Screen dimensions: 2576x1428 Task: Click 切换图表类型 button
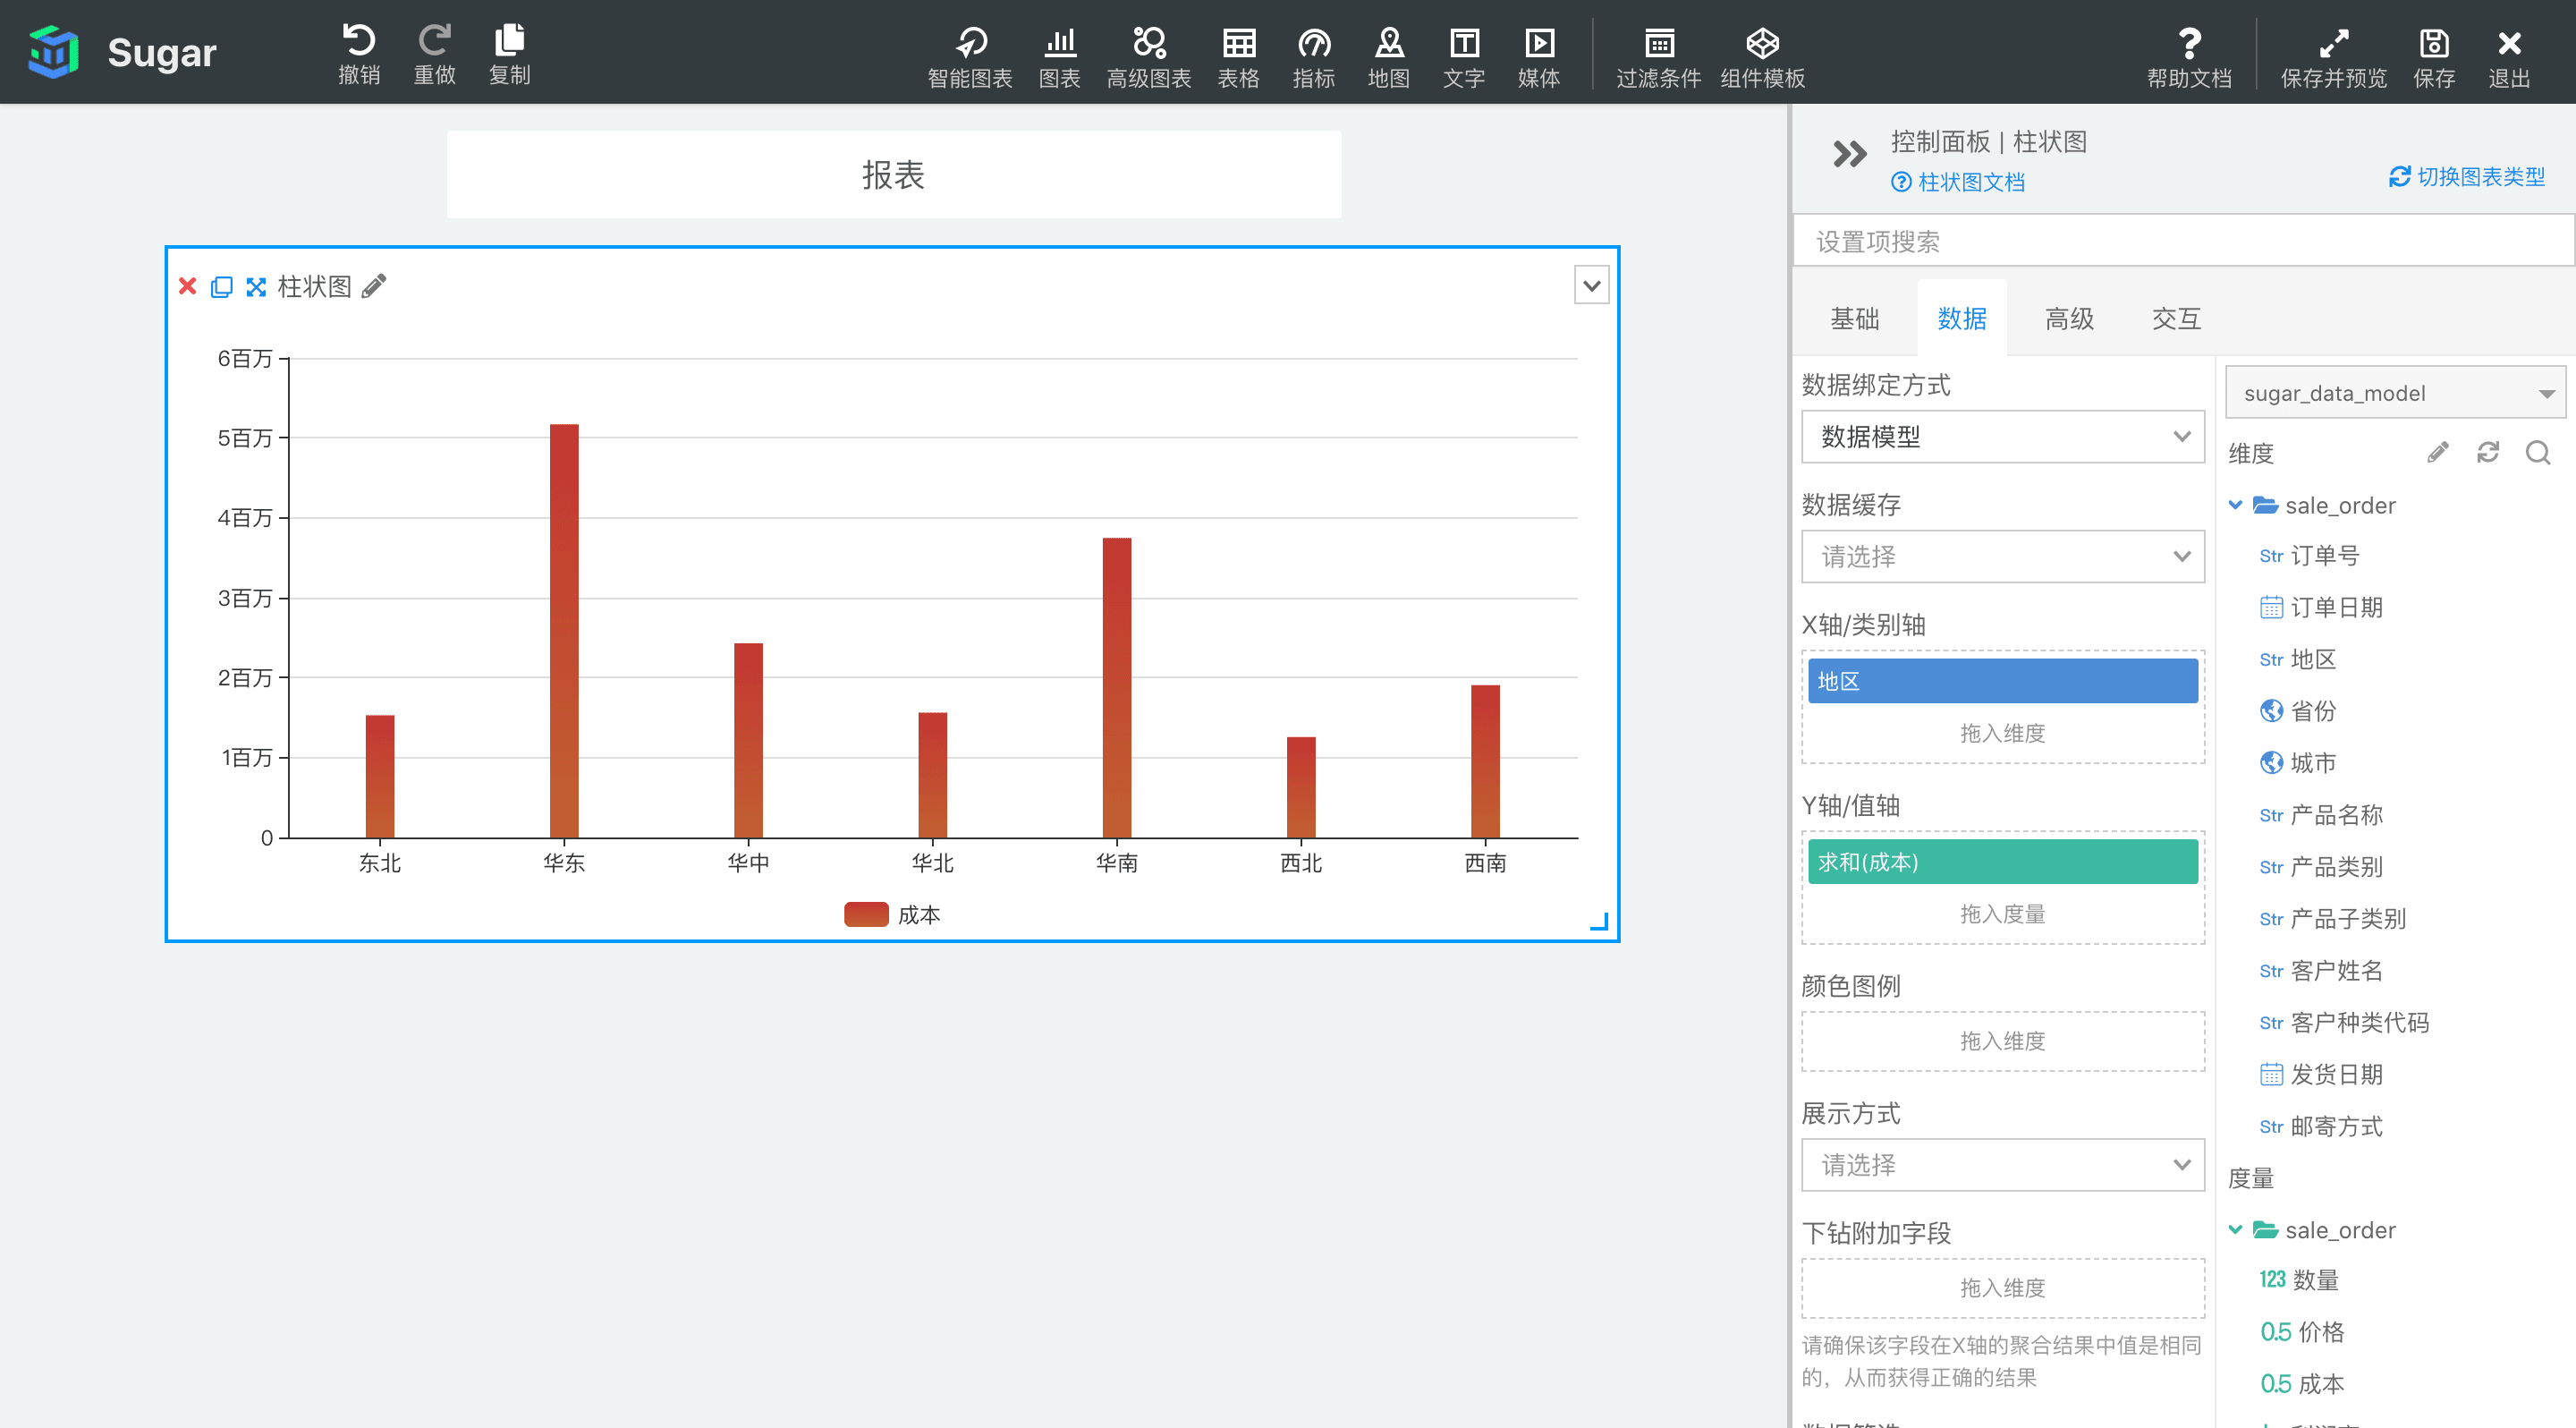coord(2470,176)
